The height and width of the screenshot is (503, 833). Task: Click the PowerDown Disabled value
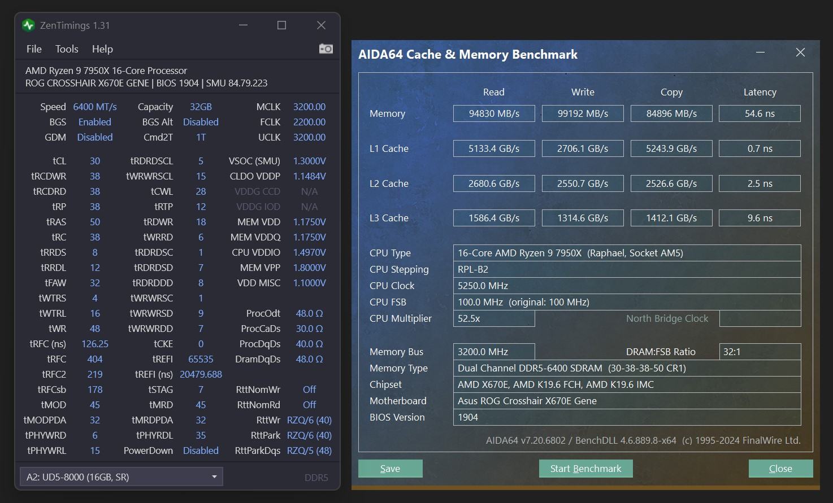pos(201,450)
